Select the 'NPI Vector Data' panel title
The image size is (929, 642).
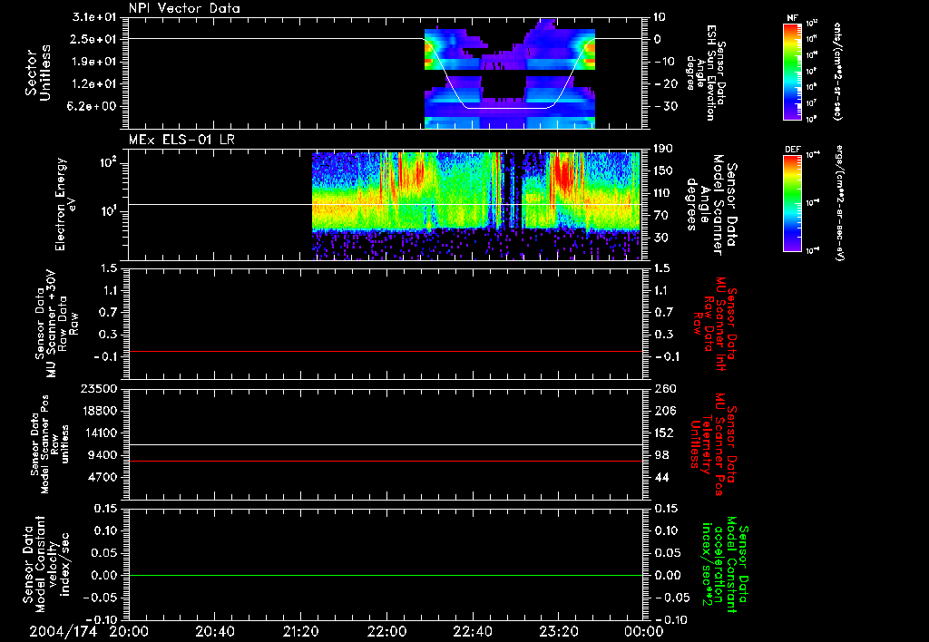(x=184, y=8)
